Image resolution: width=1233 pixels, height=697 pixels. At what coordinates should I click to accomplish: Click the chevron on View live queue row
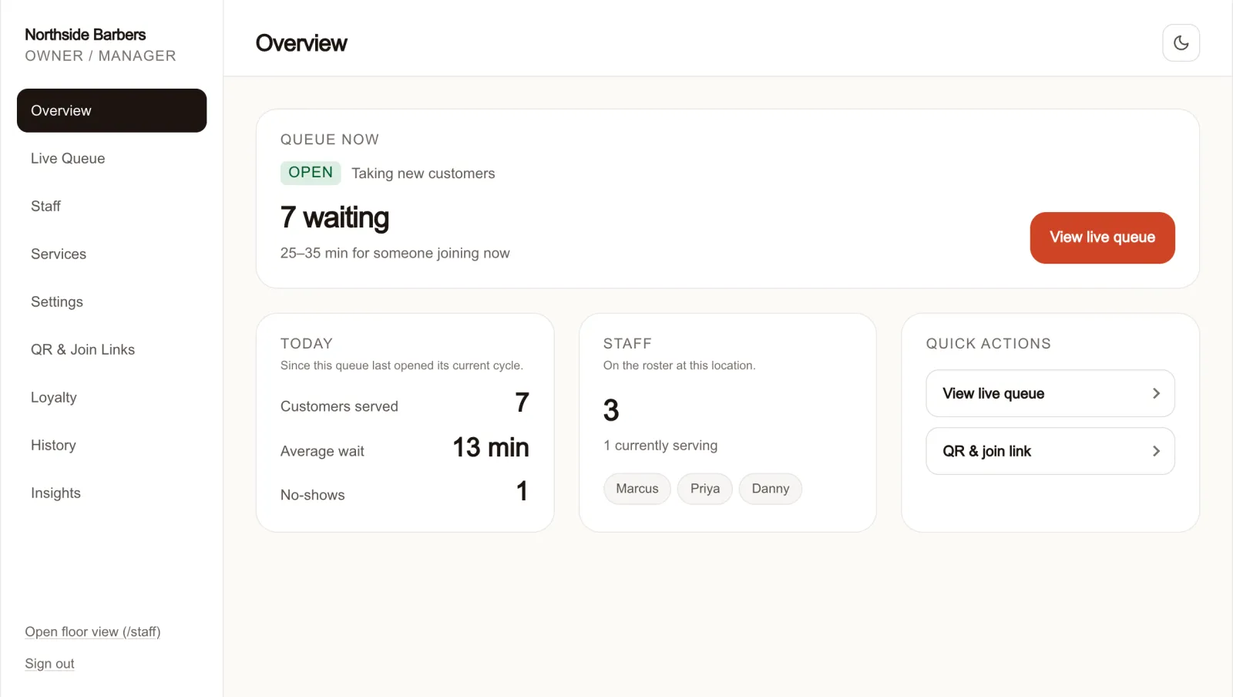[1156, 393]
